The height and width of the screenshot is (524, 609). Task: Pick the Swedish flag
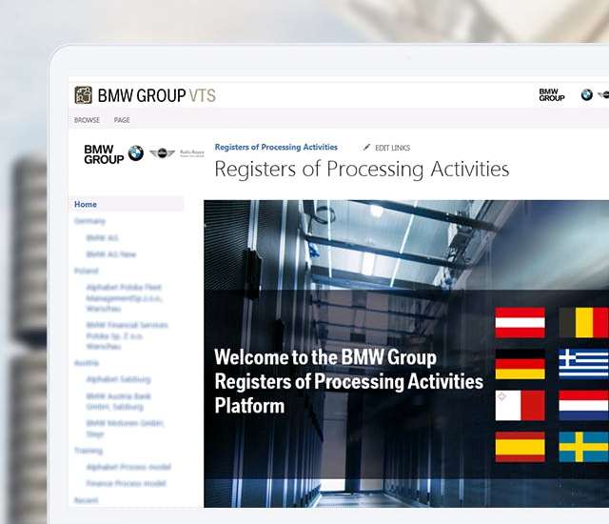[582, 446]
